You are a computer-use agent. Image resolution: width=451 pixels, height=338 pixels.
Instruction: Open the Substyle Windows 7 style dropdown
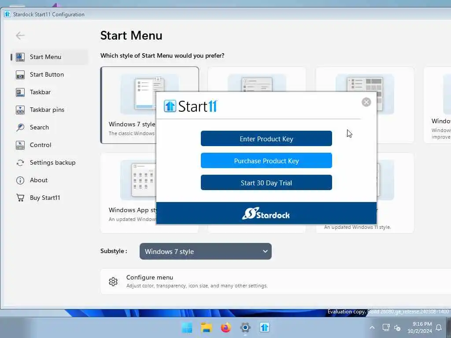pyautogui.click(x=205, y=251)
